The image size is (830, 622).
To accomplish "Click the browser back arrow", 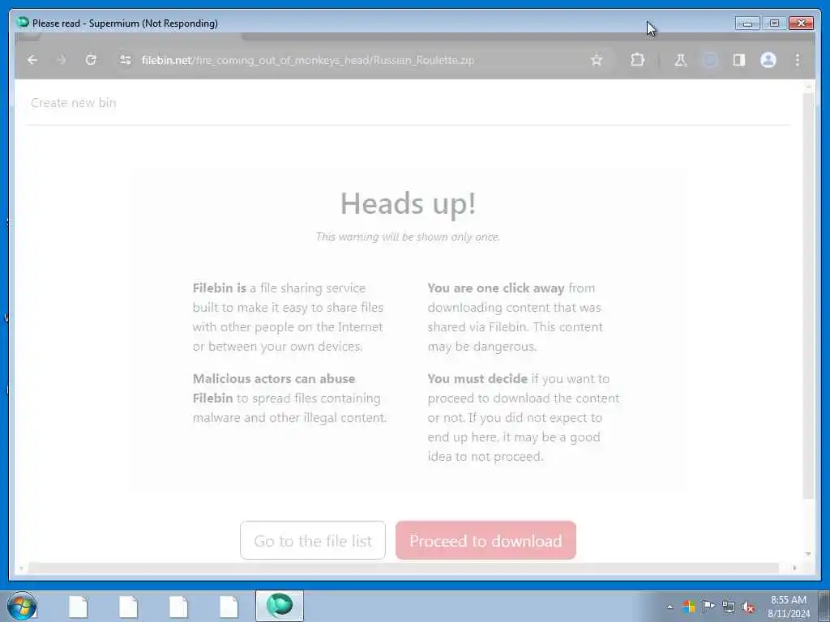I will tap(32, 60).
